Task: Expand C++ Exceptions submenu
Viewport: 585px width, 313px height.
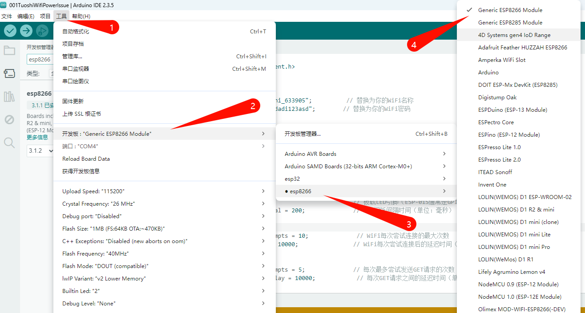Action: (165, 241)
